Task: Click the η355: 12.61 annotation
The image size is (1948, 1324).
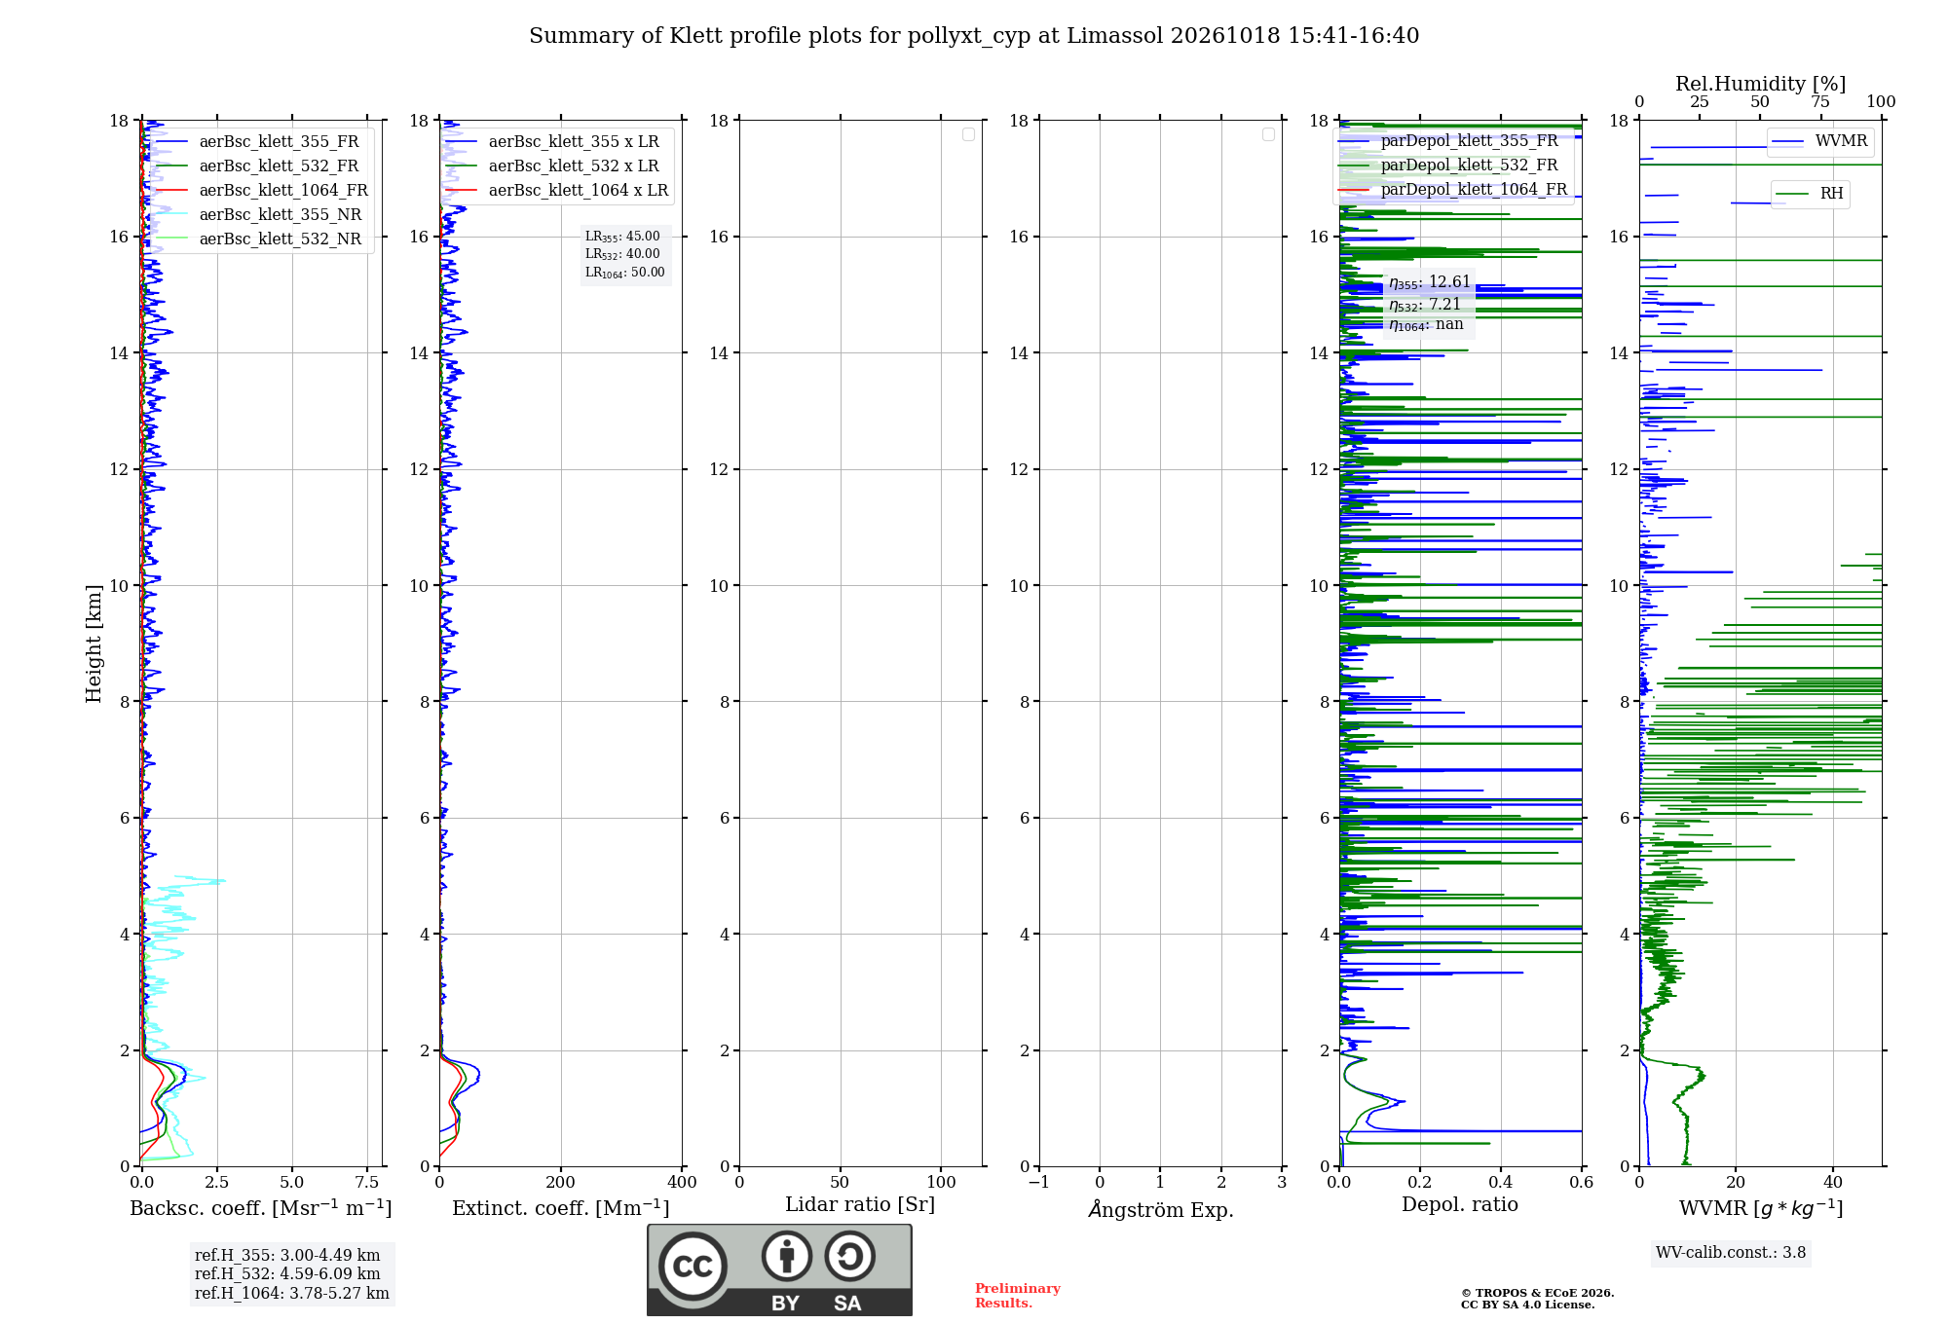Action: [1430, 282]
